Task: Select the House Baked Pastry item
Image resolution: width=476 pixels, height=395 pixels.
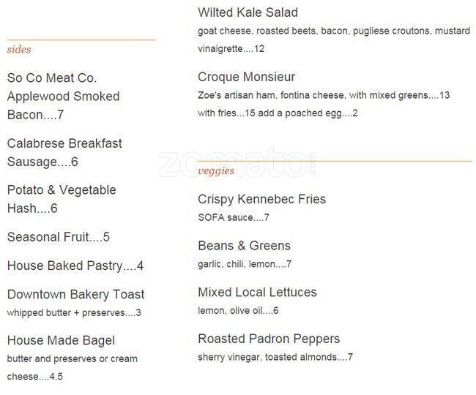Action: (75, 266)
